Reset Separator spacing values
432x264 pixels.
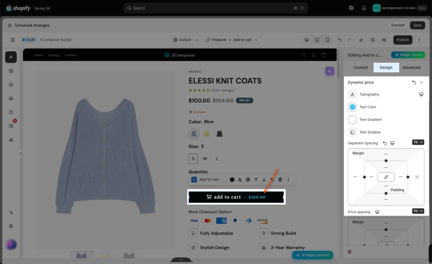(x=385, y=143)
